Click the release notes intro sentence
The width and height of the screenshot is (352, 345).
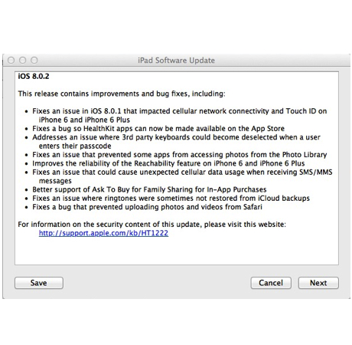click(122, 94)
